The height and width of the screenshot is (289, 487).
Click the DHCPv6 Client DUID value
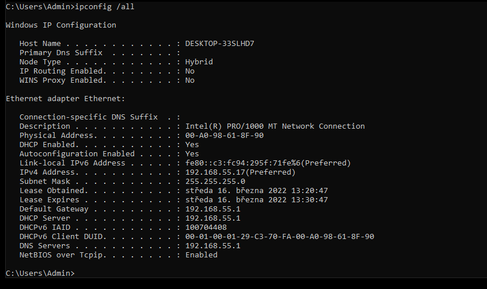coord(279,236)
